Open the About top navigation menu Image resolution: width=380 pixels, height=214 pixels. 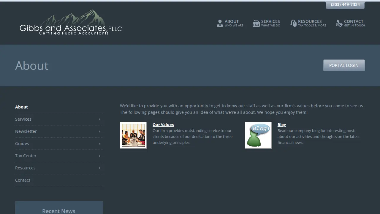click(x=230, y=23)
